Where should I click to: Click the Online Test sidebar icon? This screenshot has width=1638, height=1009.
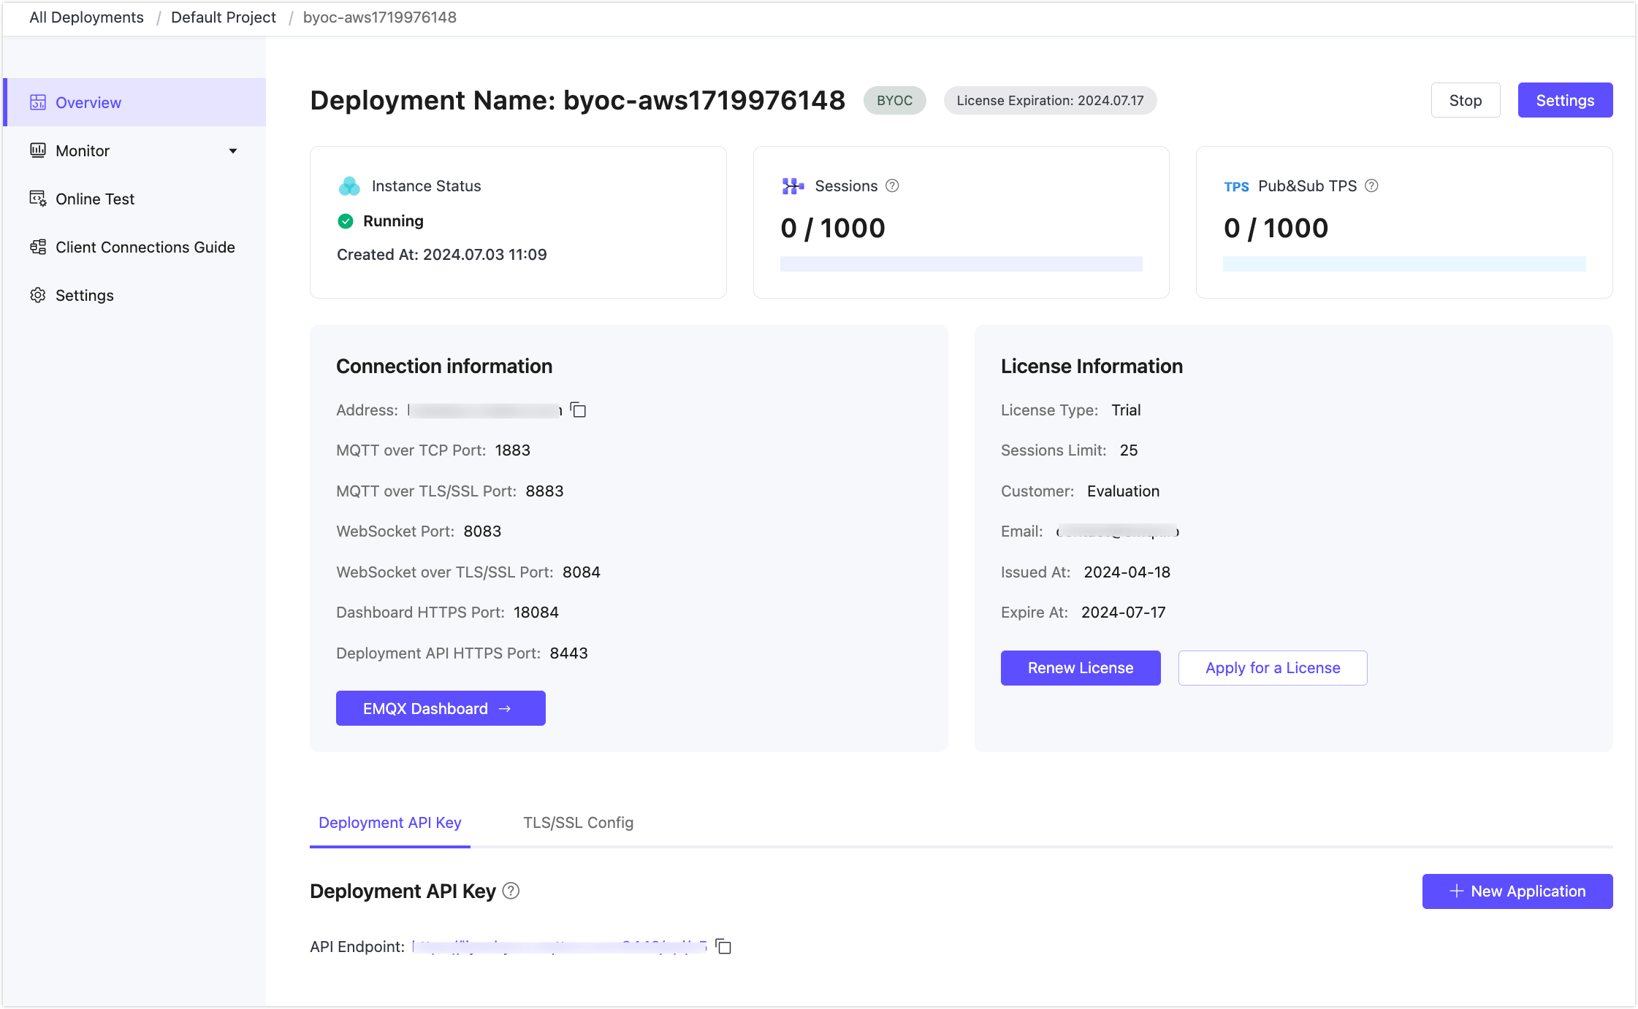[x=38, y=199]
